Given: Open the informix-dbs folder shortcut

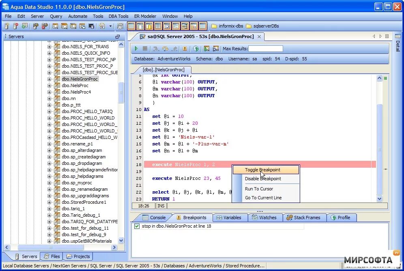Looking at the screenshot, I should (227, 26).
